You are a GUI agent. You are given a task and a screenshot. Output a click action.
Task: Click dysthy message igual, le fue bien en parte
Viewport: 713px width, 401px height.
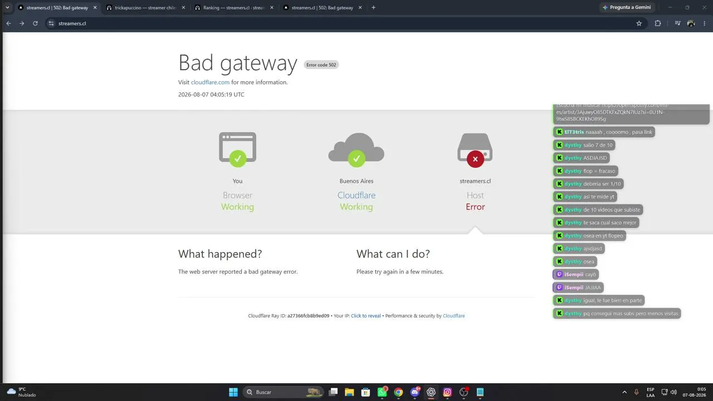click(599, 300)
